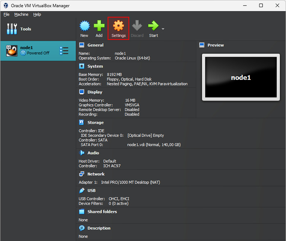
Task: Click the ICH AC97 audio controller value
Action: pos(112,166)
